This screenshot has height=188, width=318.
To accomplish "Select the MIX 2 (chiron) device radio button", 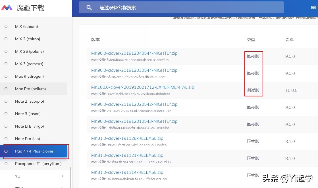I will 6,39.
